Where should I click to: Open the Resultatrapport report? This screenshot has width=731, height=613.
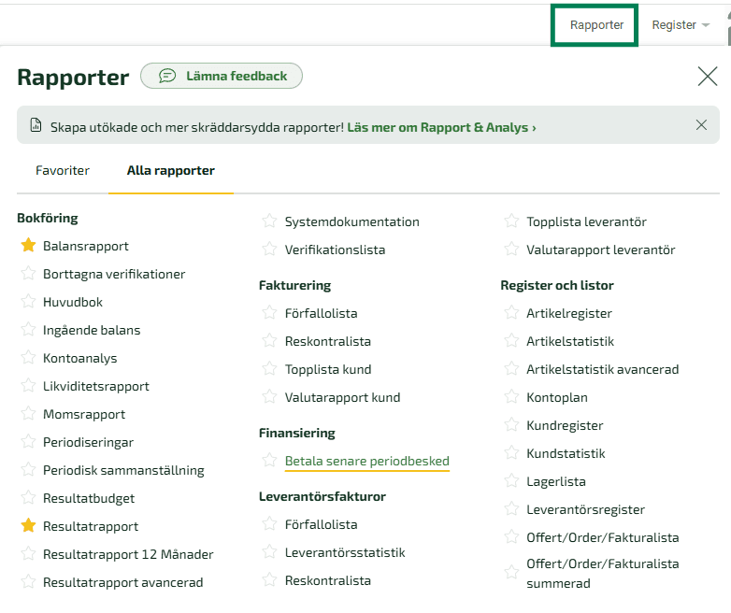(91, 526)
